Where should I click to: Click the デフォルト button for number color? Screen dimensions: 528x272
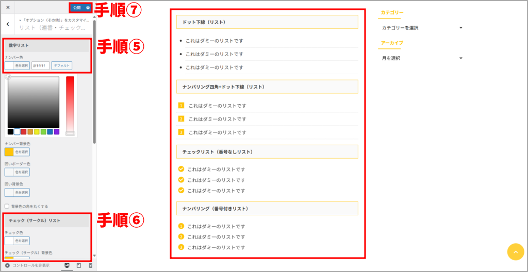(x=62, y=65)
